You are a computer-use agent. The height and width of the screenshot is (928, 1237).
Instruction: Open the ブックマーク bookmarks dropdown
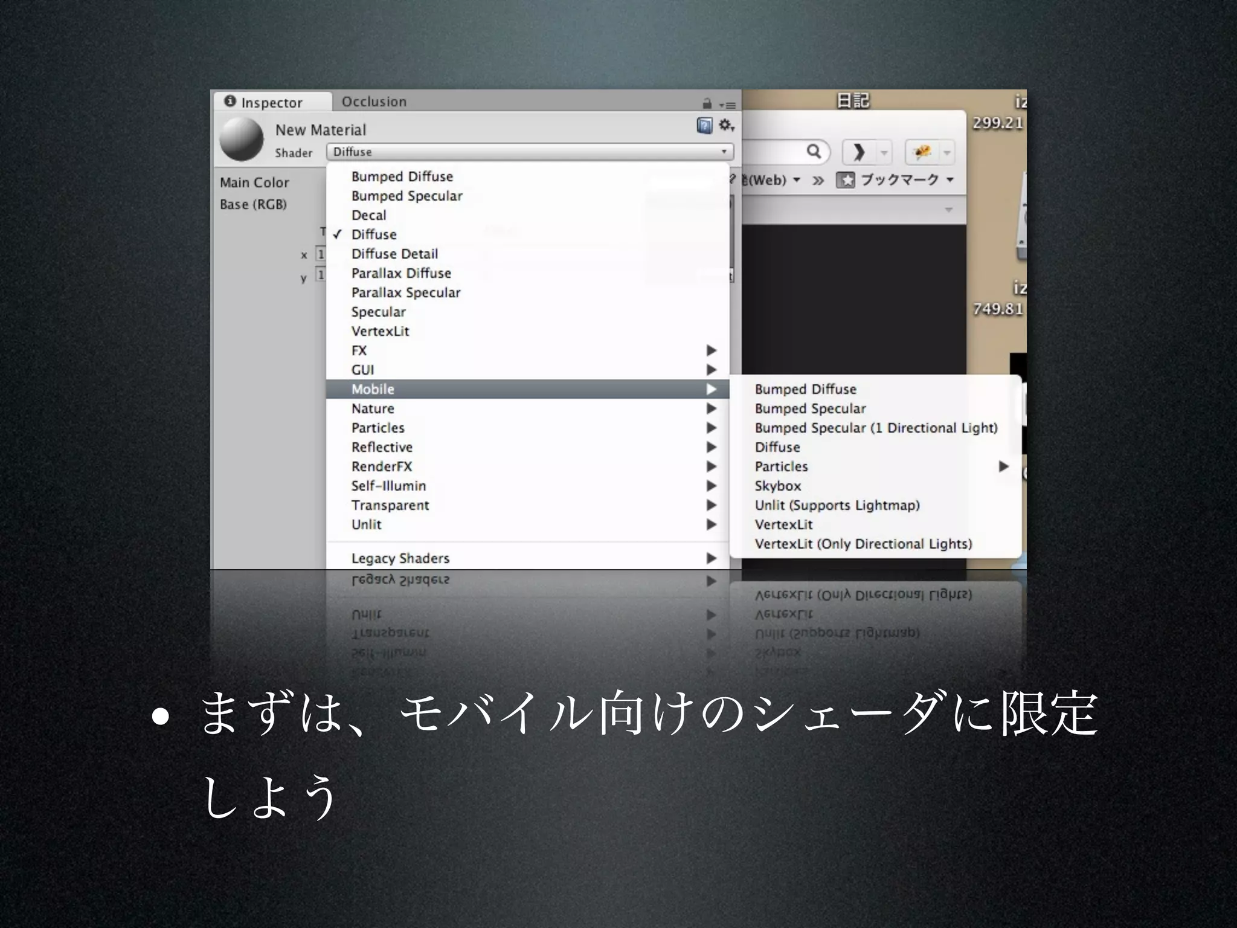906,180
